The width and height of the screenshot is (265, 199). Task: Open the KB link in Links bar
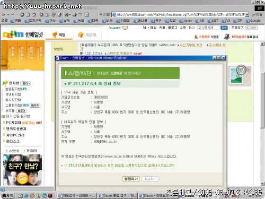pyautogui.click(x=200, y=21)
